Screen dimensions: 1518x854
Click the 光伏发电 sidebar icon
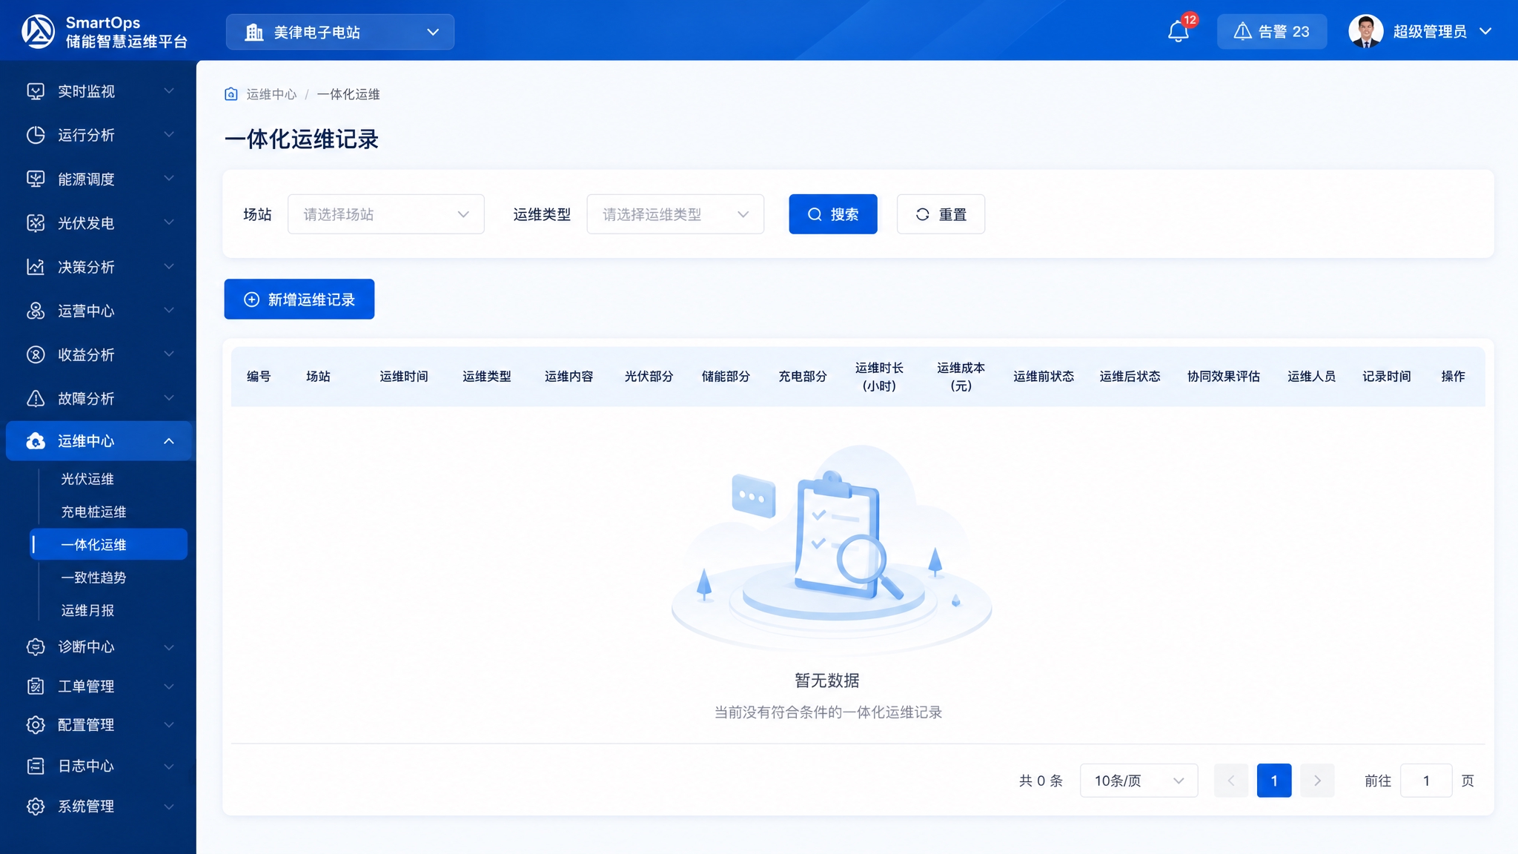[36, 223]
